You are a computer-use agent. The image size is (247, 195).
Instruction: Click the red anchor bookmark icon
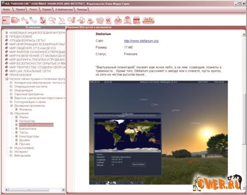point(42,20)
